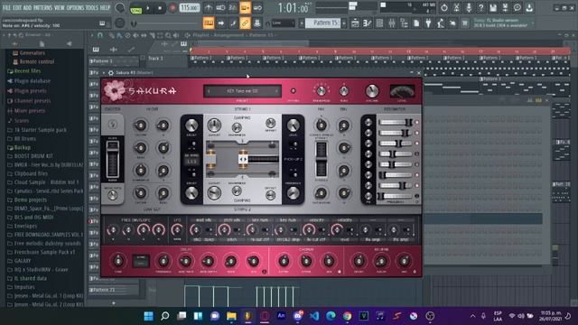The height and width of the screenshot is (325, 578).
Task: Open the browser view icon
Action: coord(404,23)
